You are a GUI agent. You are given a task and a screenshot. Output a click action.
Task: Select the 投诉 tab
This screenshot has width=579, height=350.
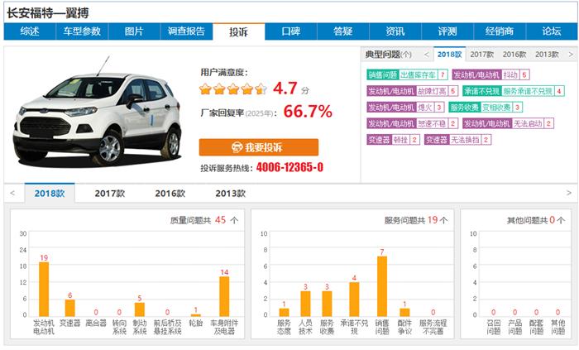(238, 31)
